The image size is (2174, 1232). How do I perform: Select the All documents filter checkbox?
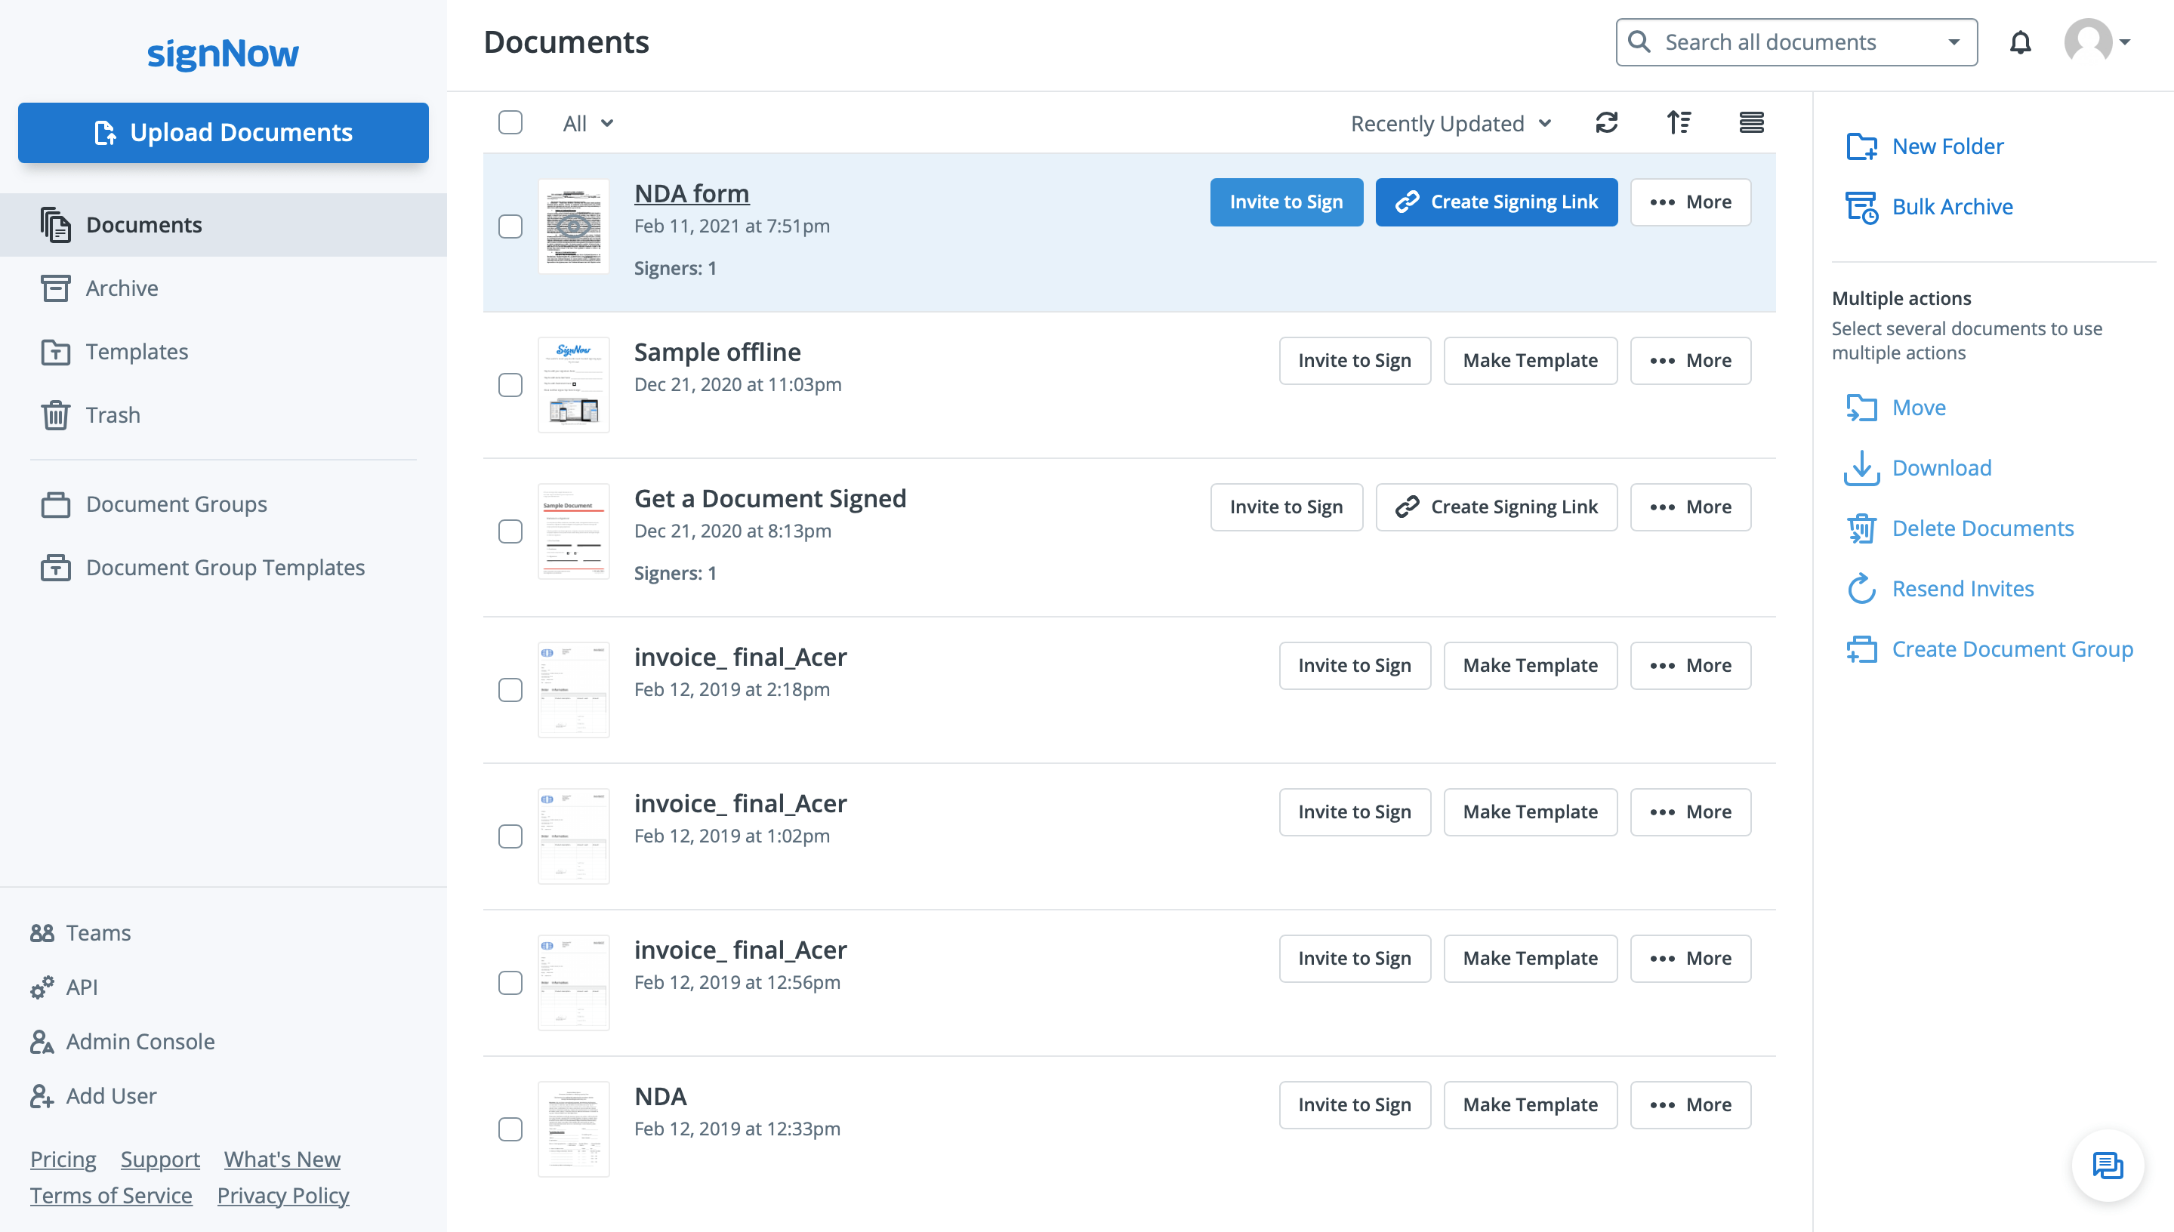(x=510, y=122)
